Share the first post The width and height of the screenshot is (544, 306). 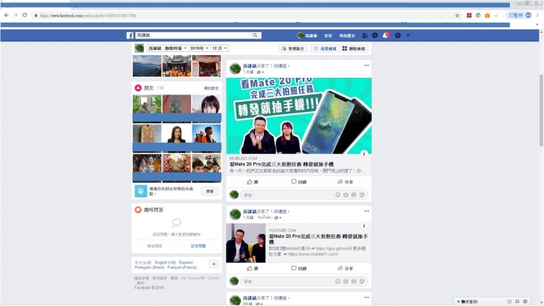click(x=345, y=182)
